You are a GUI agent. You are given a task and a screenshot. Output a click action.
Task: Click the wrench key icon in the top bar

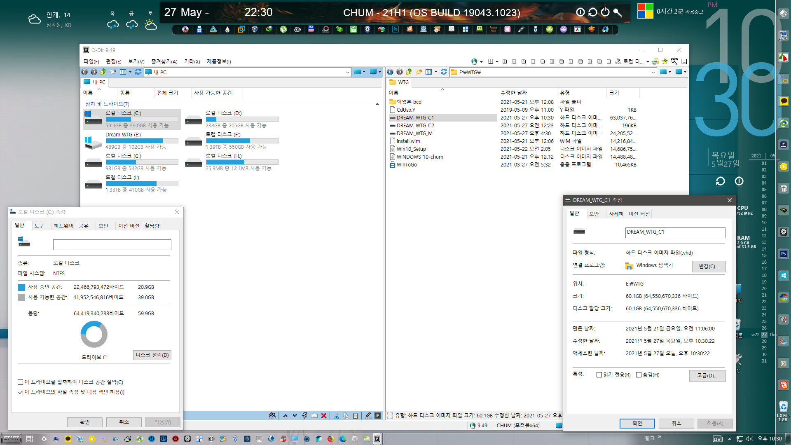point(617,12)
